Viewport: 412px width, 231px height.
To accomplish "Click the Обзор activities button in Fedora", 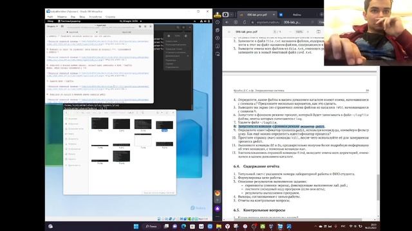I will 50,21.
